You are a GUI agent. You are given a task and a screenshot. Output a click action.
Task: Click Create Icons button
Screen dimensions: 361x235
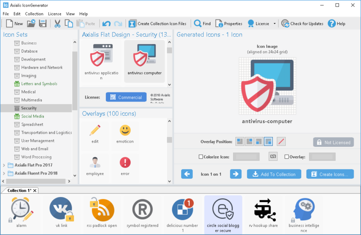point(330,174)
